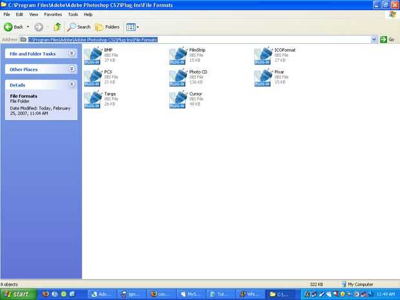Click the C:\ Explorer taskbar button
400x300 pixels.
(x=279, y=294)
